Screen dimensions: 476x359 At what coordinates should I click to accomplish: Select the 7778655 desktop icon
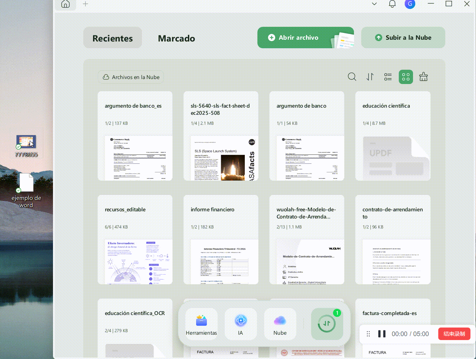point(26,146)
